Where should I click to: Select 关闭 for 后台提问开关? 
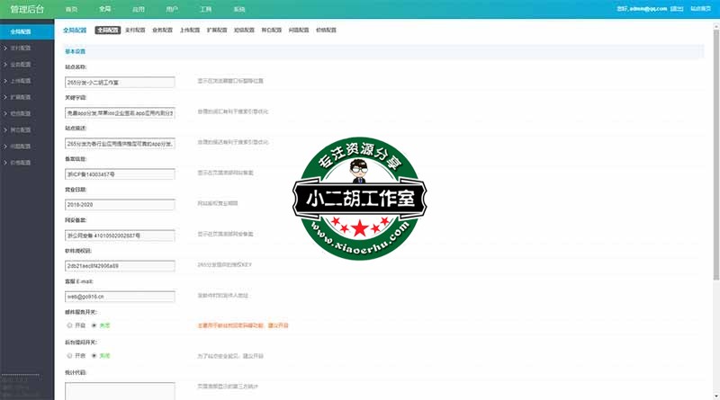(94, 356)
